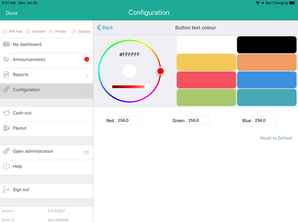Click the PIN Pad status x icon

tap(5, 31)
